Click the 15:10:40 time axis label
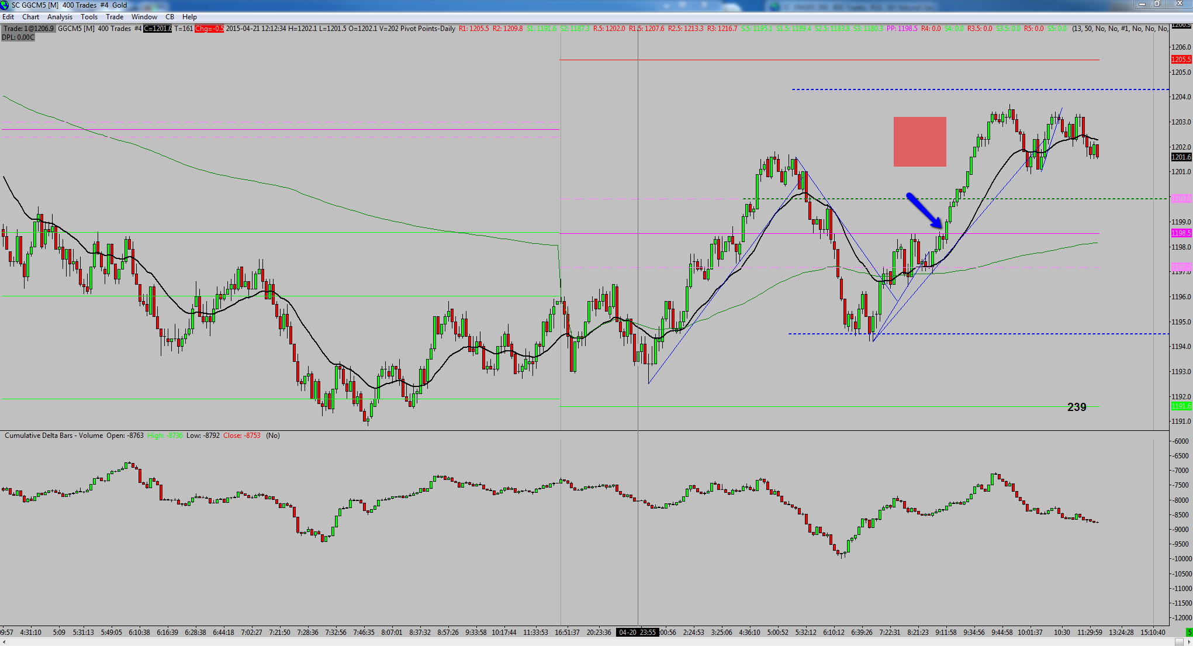The width and height of the screenshot is (1193, 646). coord(1153,633)
